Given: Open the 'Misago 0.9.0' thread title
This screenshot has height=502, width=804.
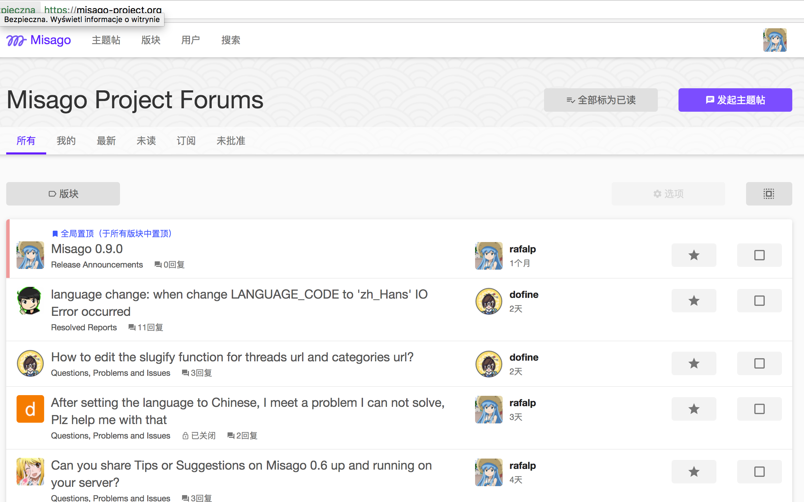Looking at the screenshot, I should pyautogui.click(x=87, y=249).
